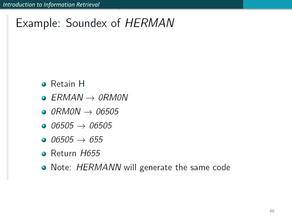Click the gray vertical bar at slide left
The width and height of the screenshot is (292, 219).
click(8, 98)
